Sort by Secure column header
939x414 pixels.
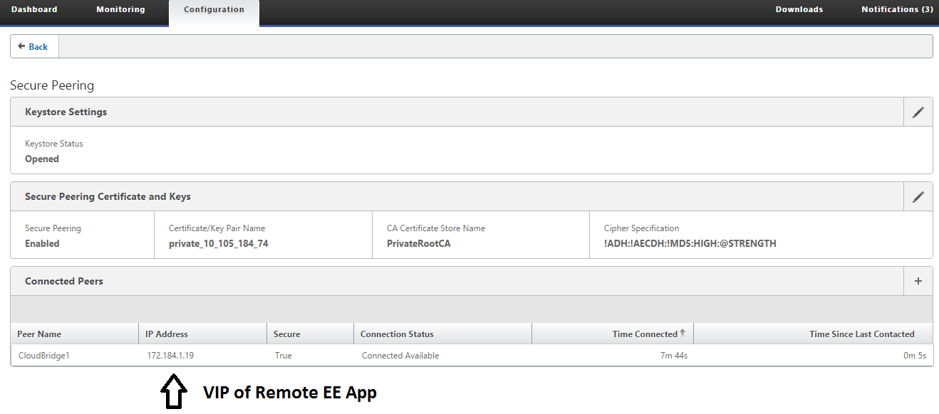point(310,334)
